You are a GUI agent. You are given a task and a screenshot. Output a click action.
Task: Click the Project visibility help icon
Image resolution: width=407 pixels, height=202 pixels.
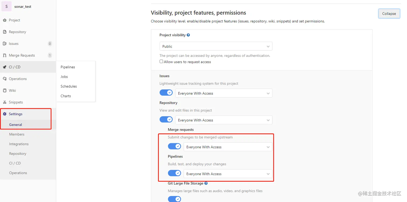point(188,35)
